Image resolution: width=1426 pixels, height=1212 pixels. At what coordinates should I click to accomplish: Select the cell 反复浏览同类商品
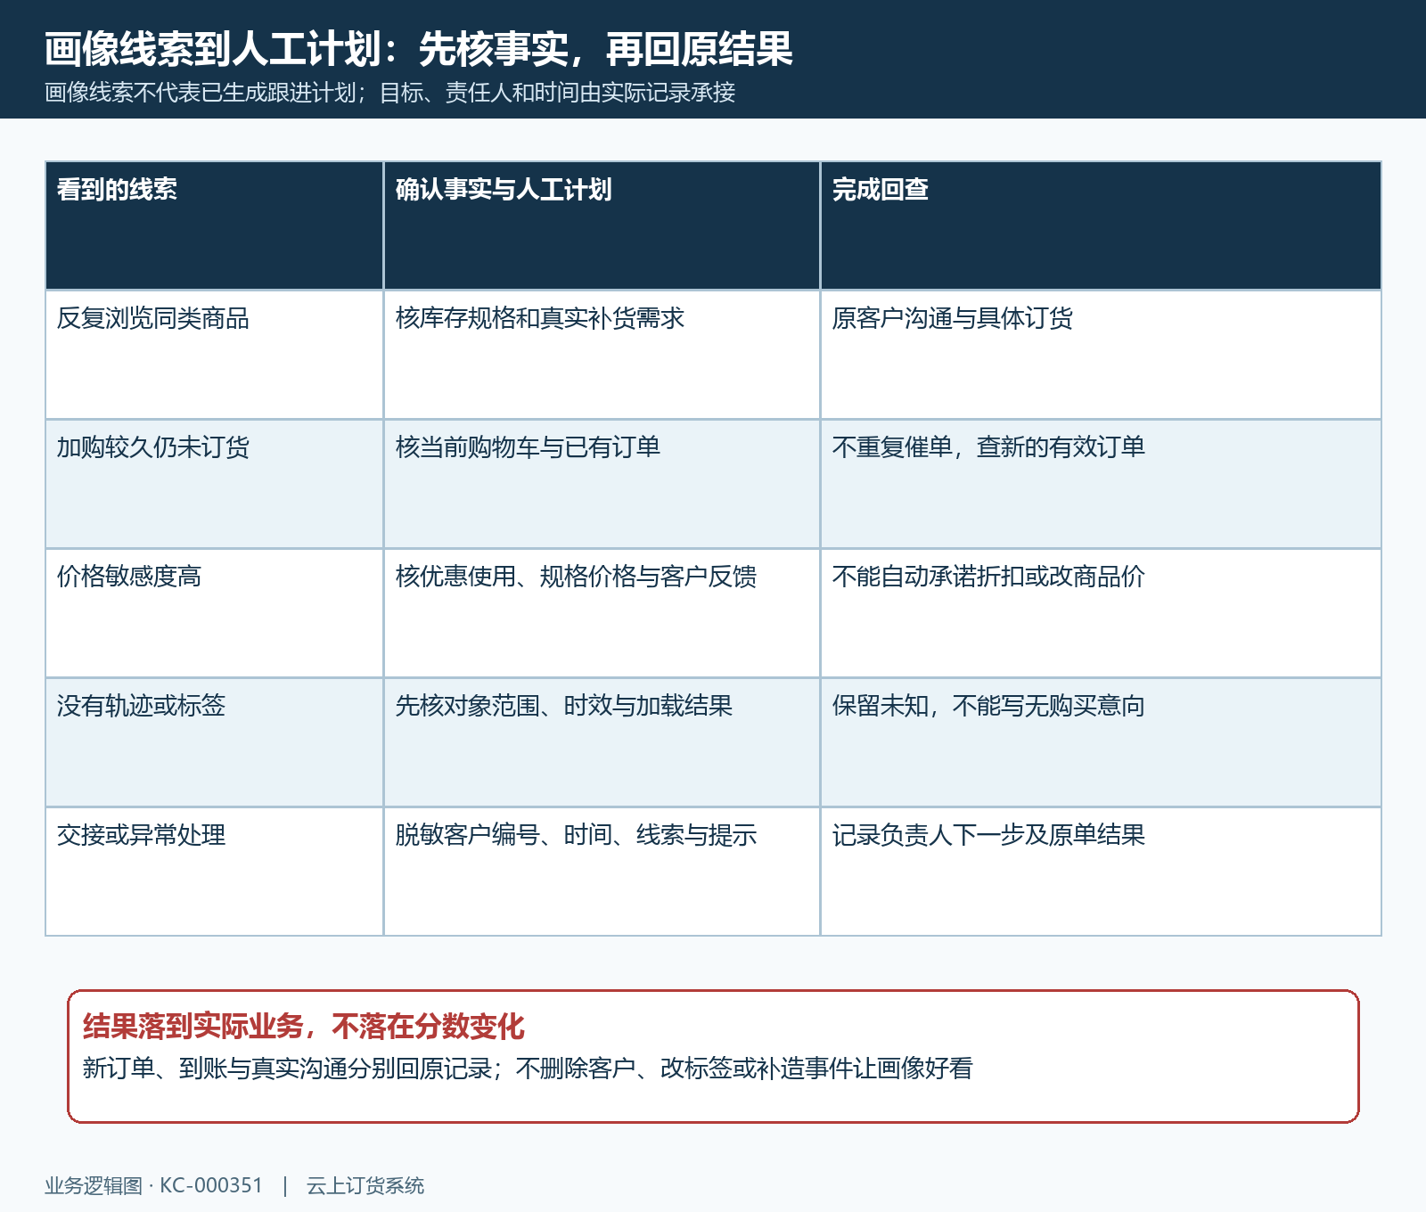tap(214, 355)
